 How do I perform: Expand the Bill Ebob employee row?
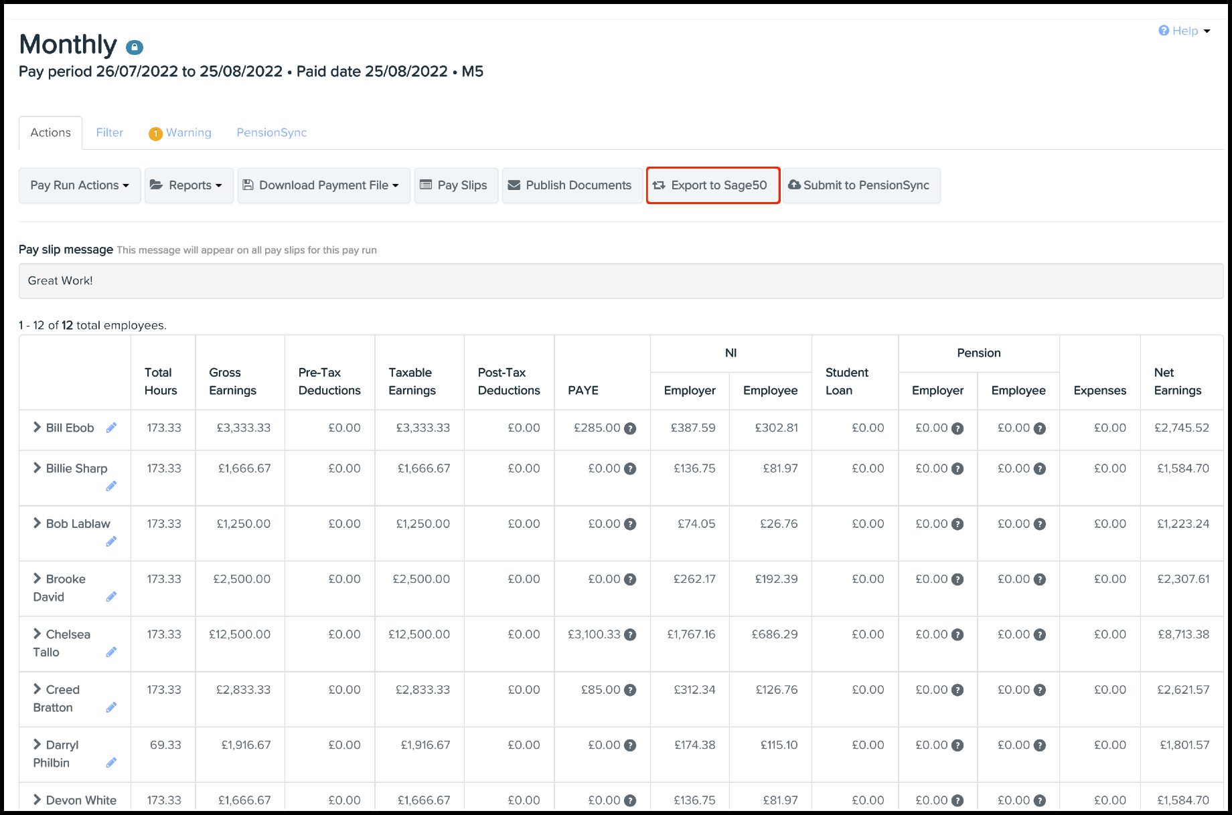(x=37, y=427)
